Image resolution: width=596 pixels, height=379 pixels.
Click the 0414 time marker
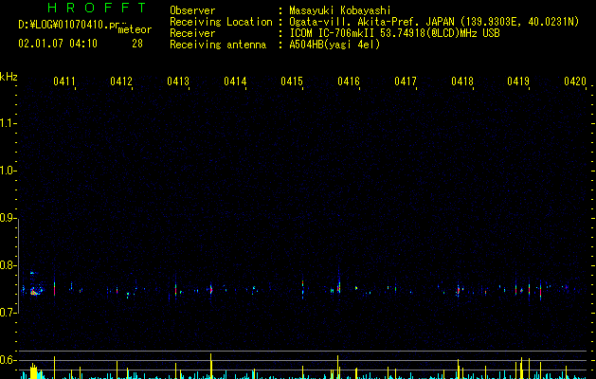click(235, 81)
